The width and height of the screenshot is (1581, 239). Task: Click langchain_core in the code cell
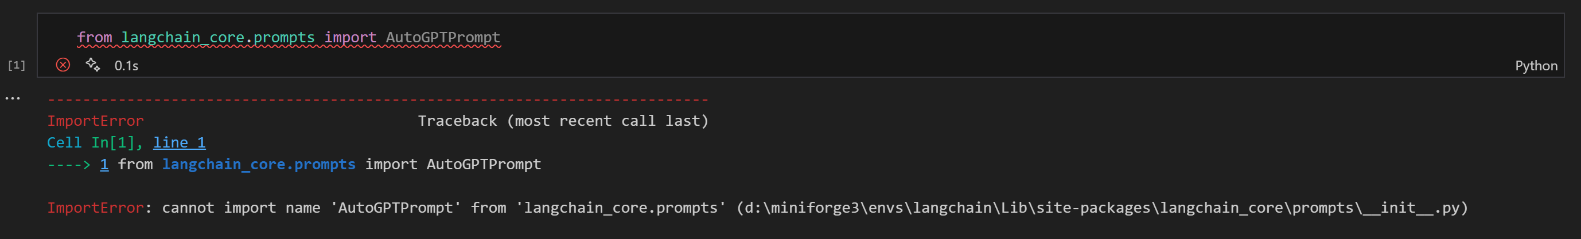[x=182, y=37]
